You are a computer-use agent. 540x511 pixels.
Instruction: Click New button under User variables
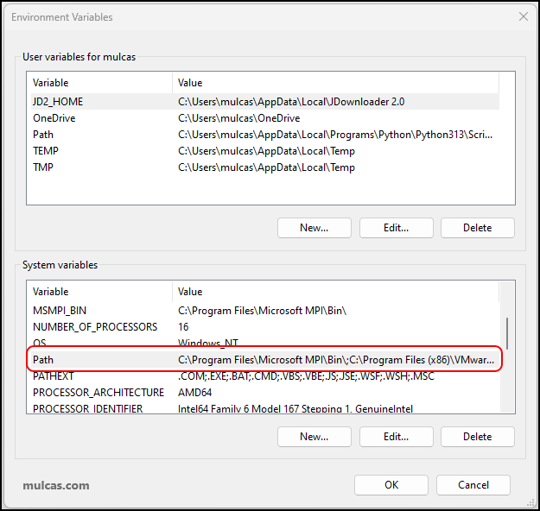click(x=314, y=228)
